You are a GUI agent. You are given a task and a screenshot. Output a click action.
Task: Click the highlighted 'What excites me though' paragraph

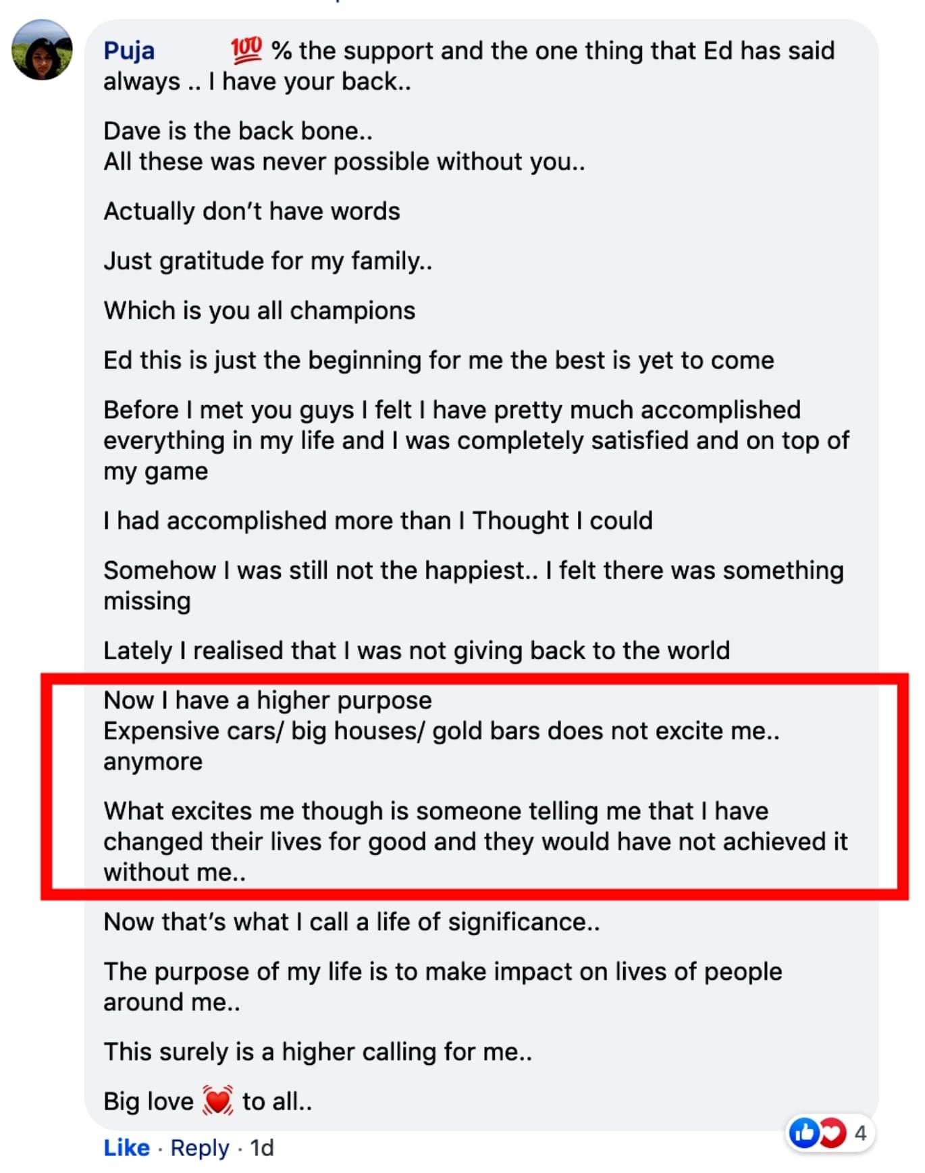click(x=475, y=841)
